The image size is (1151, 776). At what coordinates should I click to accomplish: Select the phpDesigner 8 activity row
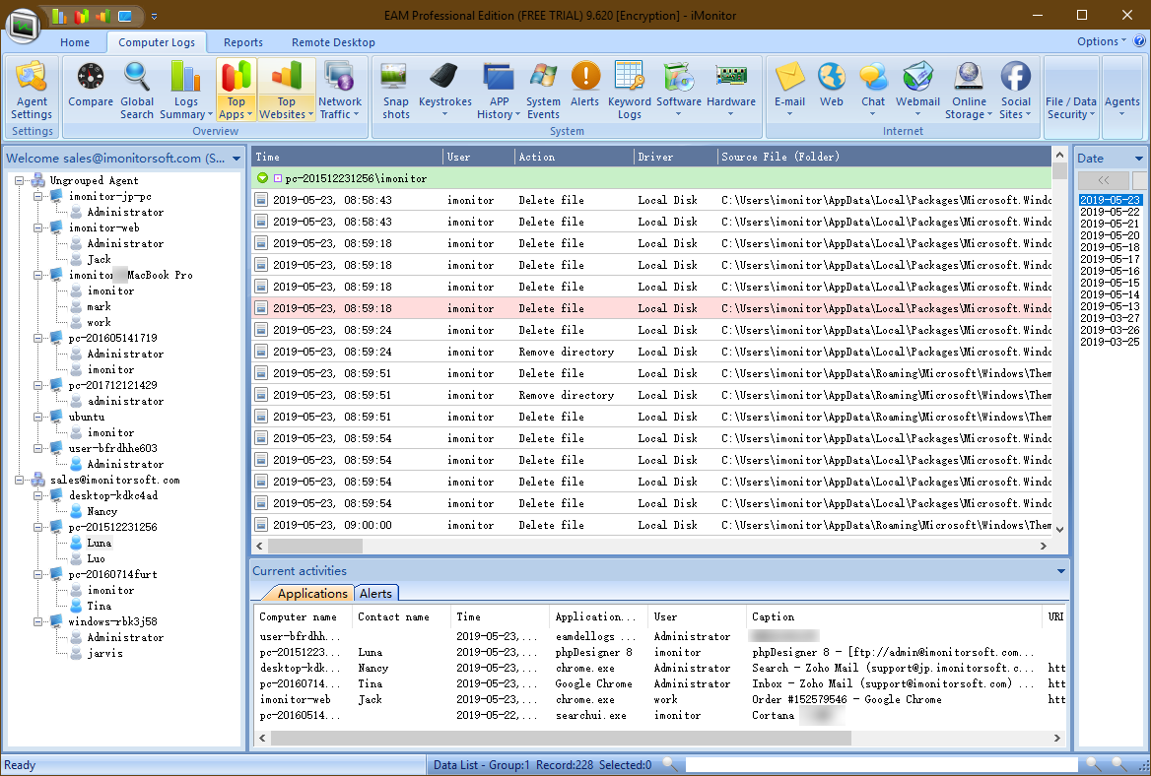660,652
